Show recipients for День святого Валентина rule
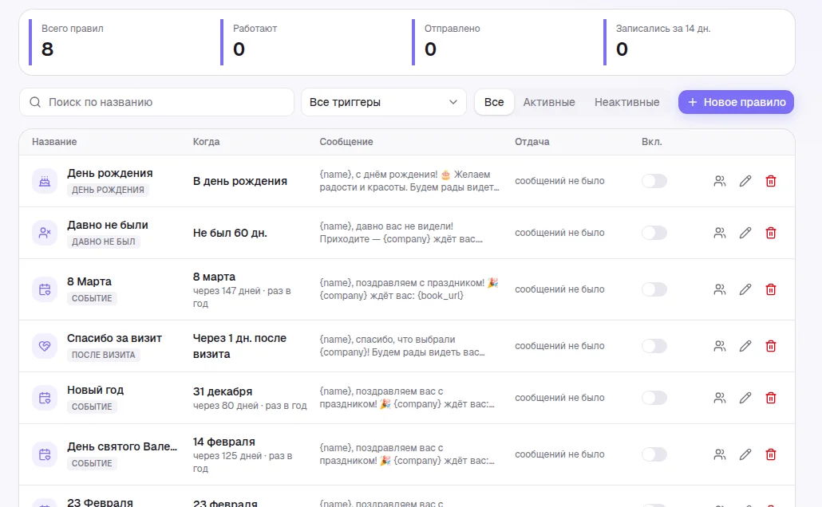 [x=720, y=454]
